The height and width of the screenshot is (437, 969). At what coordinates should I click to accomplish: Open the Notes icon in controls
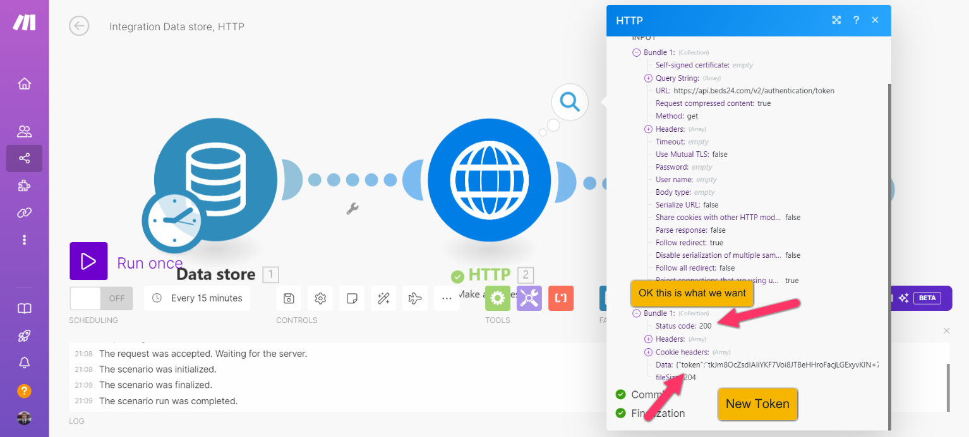click(x=352, y=298)
